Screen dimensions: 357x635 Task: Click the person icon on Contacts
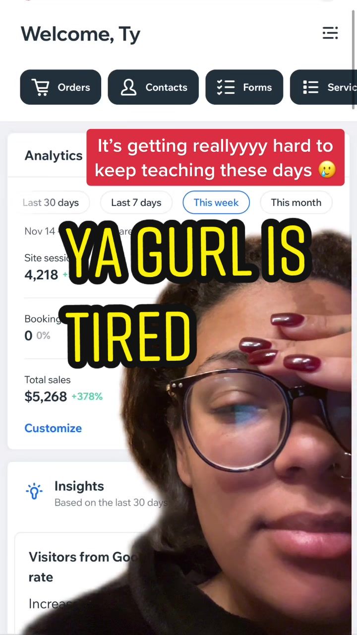coord(128,87)
